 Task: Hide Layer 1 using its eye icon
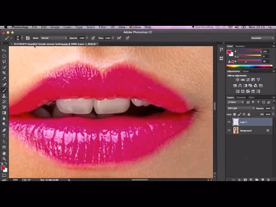tap(229, 122)
